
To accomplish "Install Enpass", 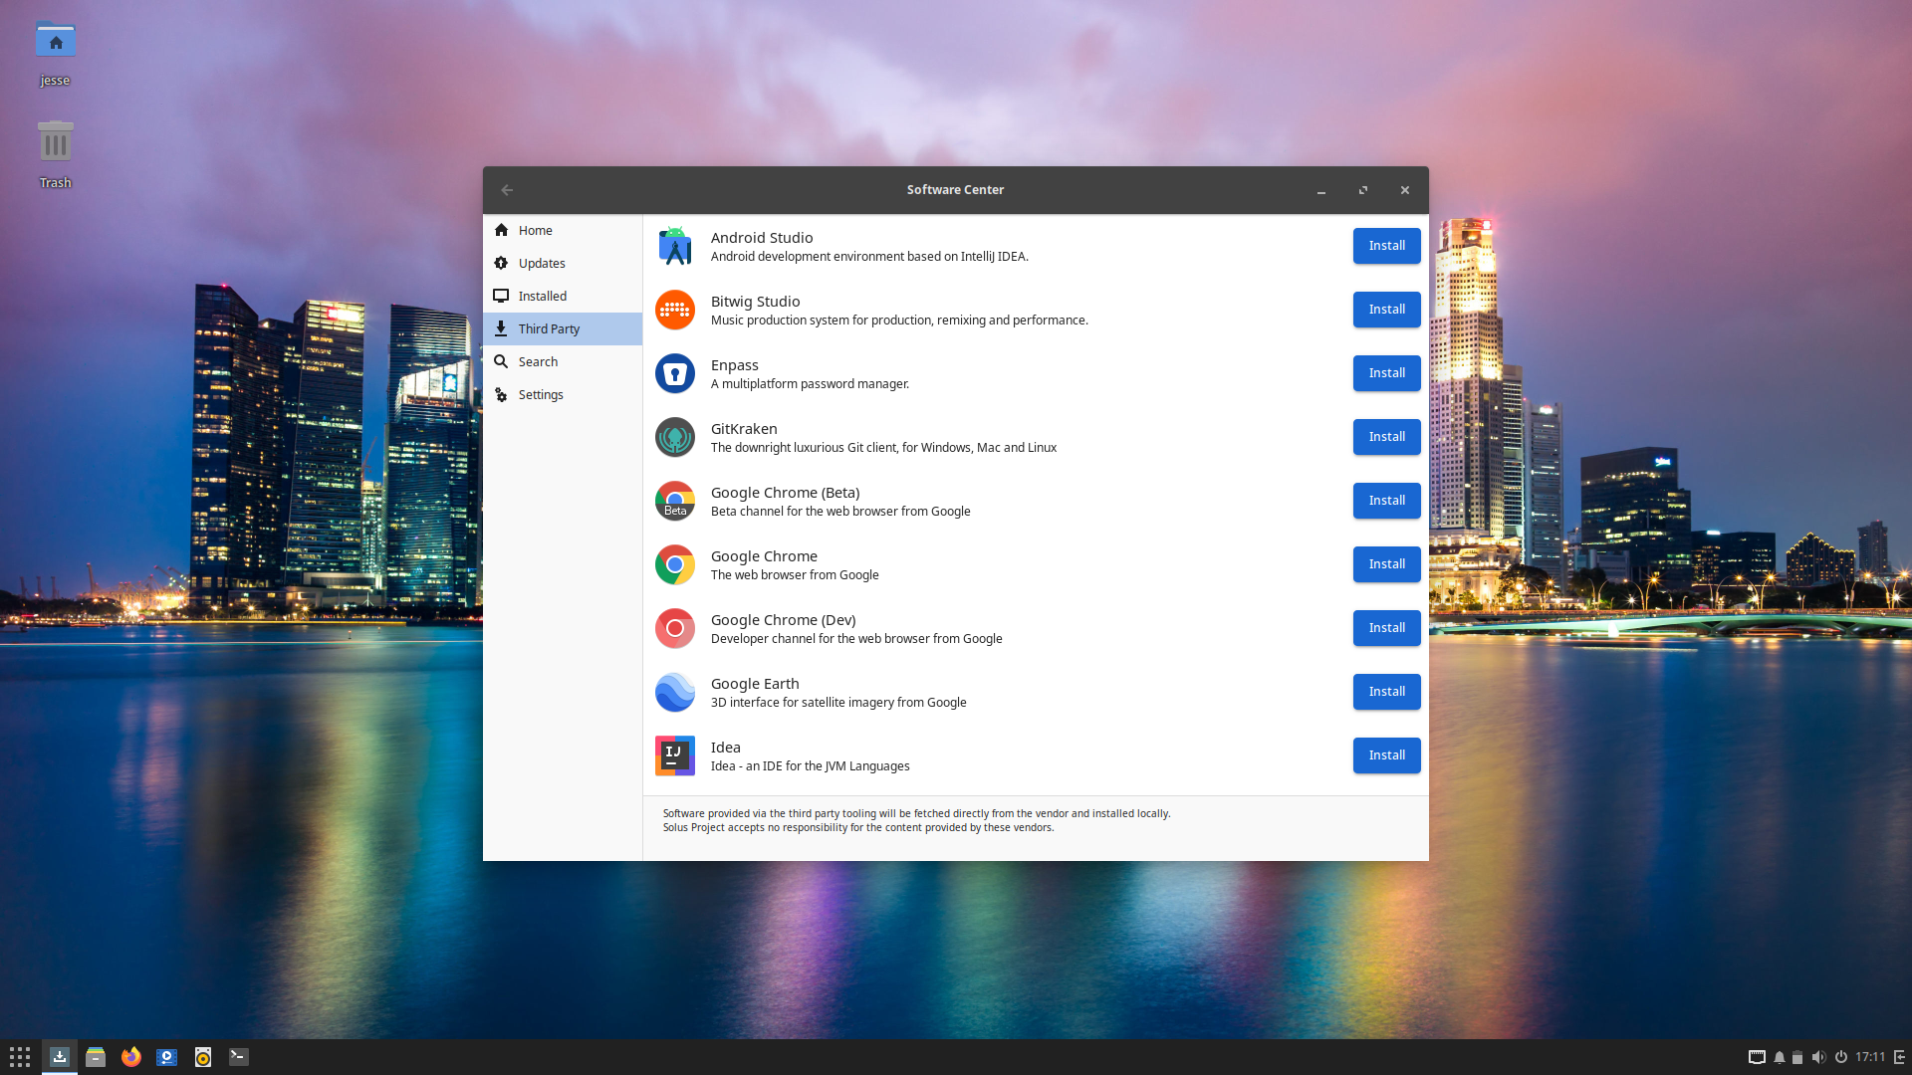I will pyautogui.click(x=1386, y=373).
